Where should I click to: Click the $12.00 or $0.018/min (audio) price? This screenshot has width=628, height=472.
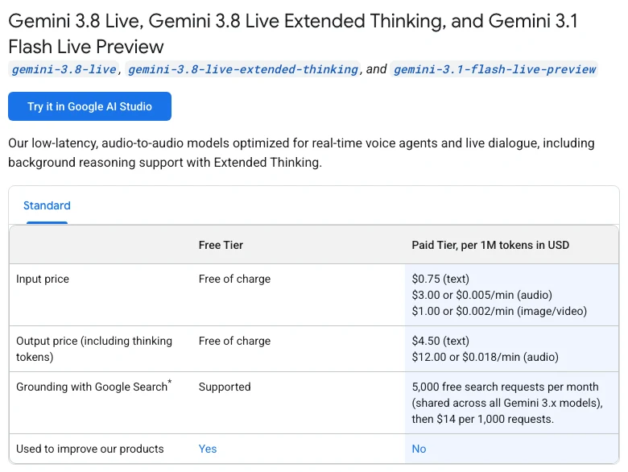485,357
